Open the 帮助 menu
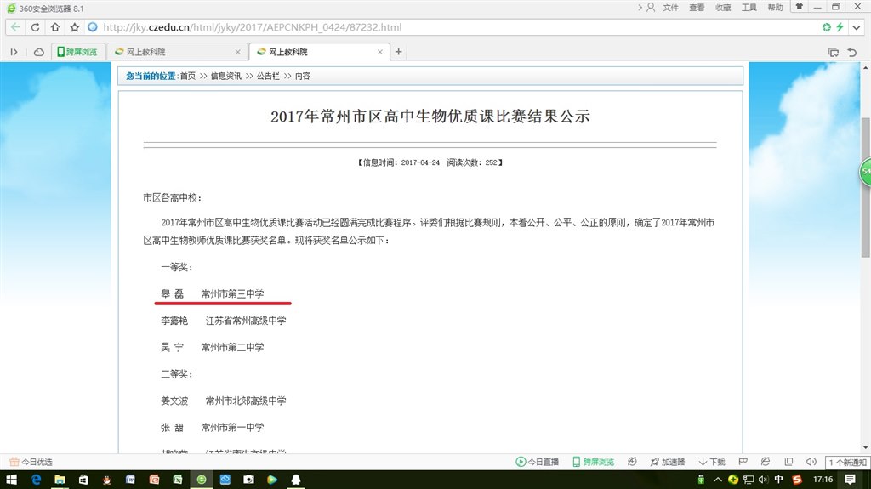Viewport: 871px width, 489px height. (x=775, y=7)
